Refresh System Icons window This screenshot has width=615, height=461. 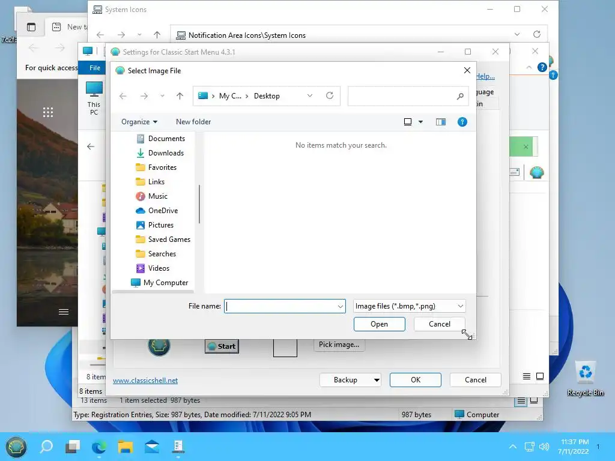point(536,34)
